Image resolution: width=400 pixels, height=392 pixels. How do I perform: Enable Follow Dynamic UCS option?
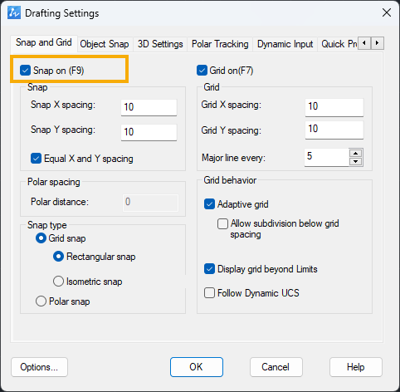(209, 293)
